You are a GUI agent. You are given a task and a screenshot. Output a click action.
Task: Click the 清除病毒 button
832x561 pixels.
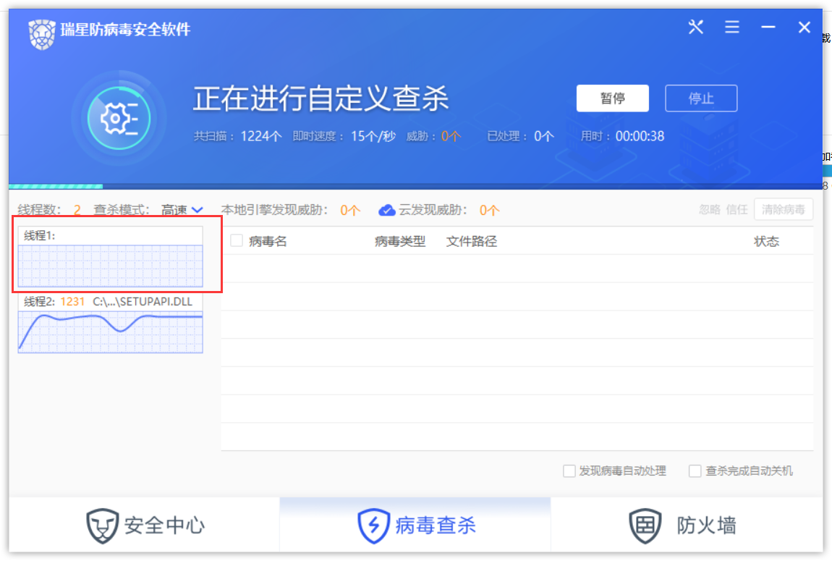(x=784, y=210)
